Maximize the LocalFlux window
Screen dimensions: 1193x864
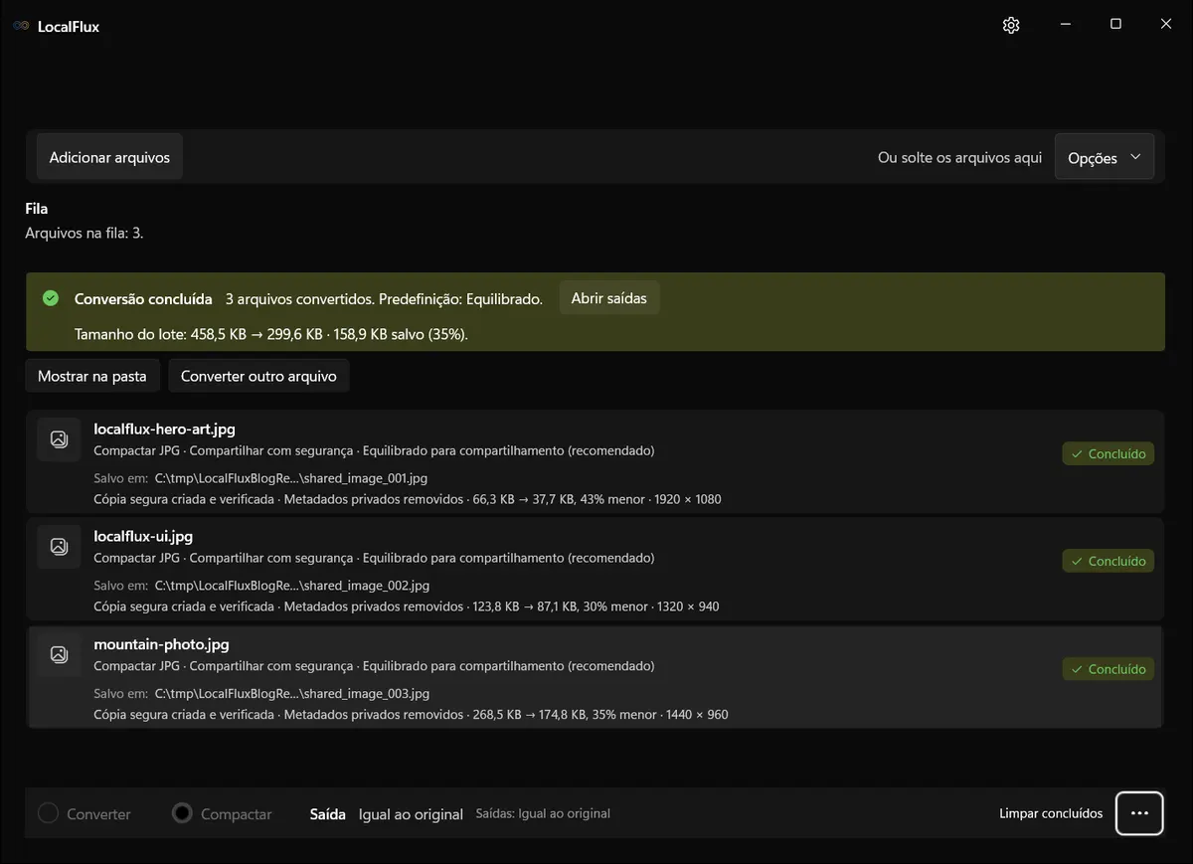point(1115,25)
